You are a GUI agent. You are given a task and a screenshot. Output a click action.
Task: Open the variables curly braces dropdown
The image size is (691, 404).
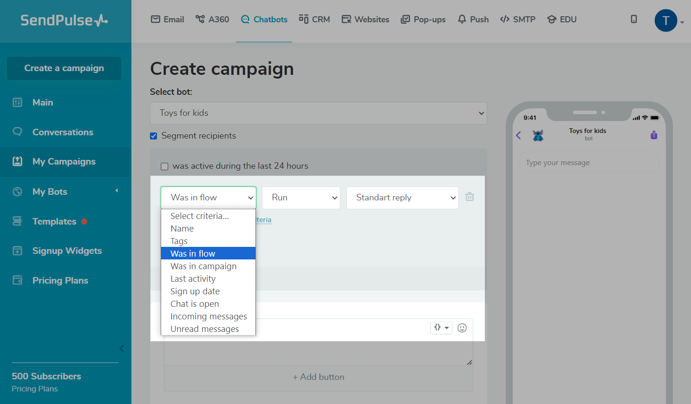[441, 328]
